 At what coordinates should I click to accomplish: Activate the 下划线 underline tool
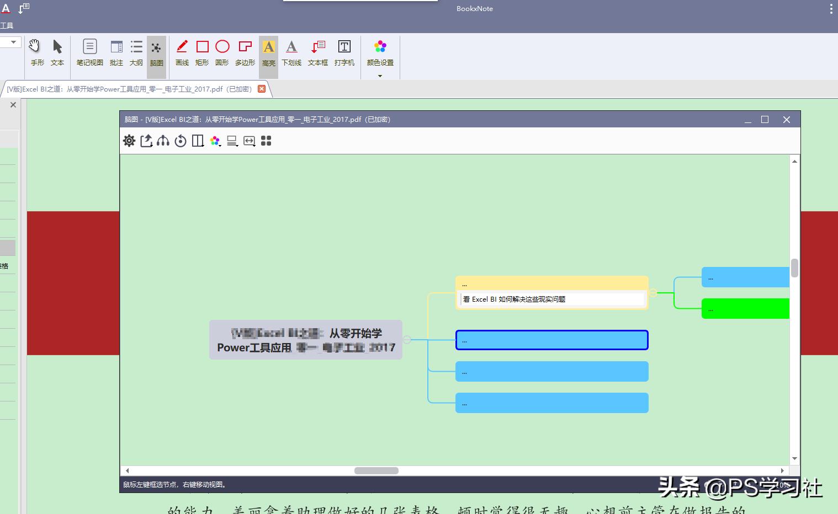291,52
